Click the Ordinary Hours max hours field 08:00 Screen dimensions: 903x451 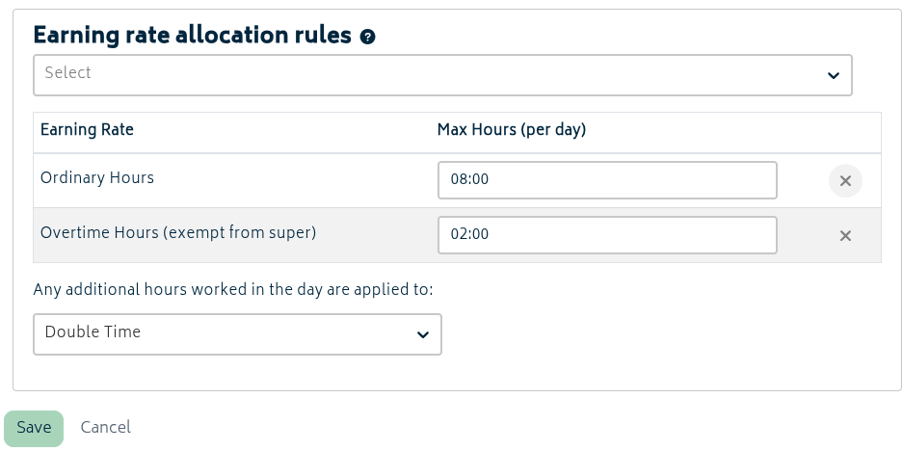click(x=607, y=180)
